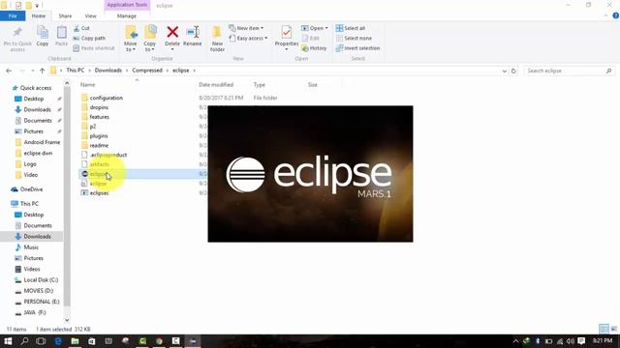The width and height of the screenshot is (620, 348).
Task: Expand the chevron after eclipse in path
Action: tap(194, 71)
